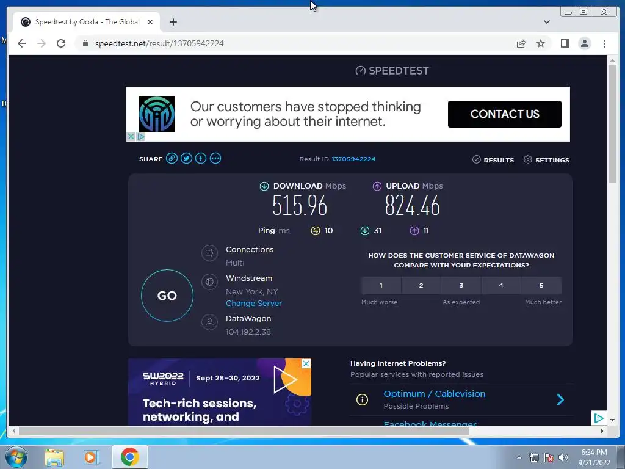The height and width of the screenshot is (469, 625).
Task: Click the volume speaker tray icon
Action: (563, 457)
